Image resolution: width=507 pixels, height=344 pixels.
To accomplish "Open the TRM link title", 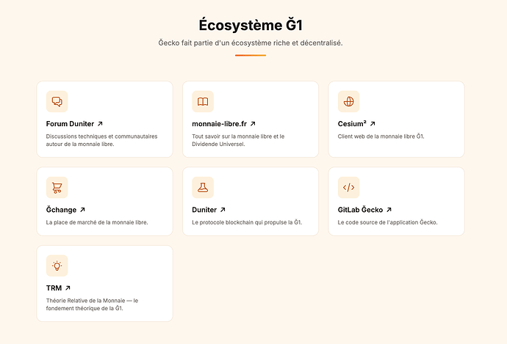I will [54, 288].
